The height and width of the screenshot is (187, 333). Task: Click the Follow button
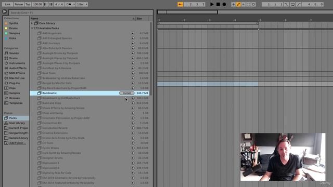pyautogui.click(x=19, y=4)
